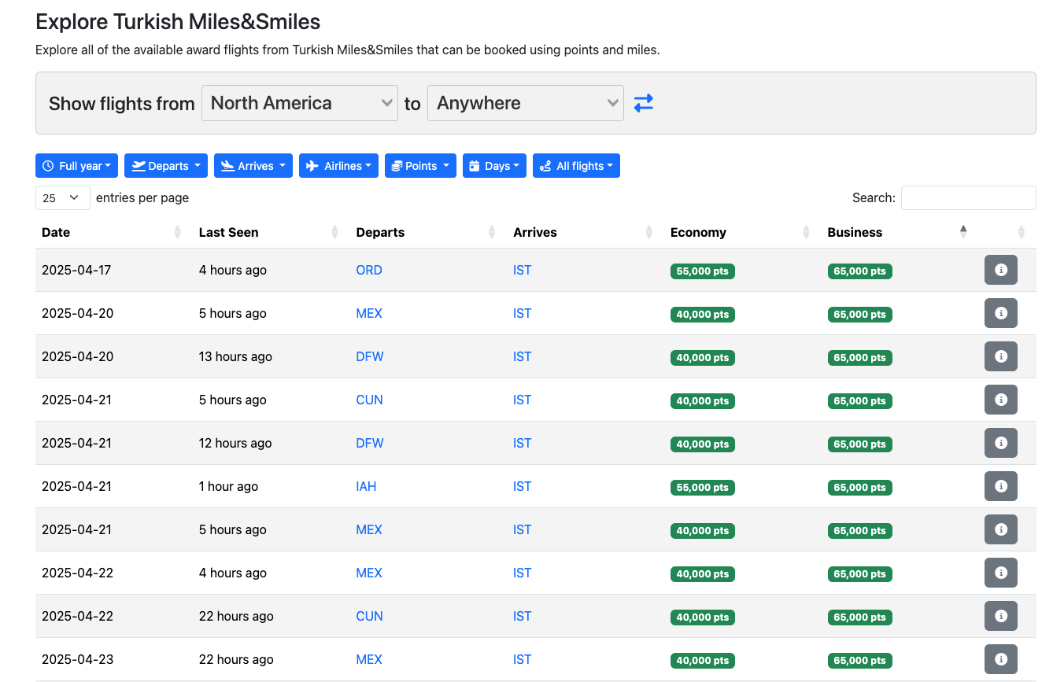Click the 55,000 pts economy badge for IAH

pyautogui.click(x=702, y=487)
